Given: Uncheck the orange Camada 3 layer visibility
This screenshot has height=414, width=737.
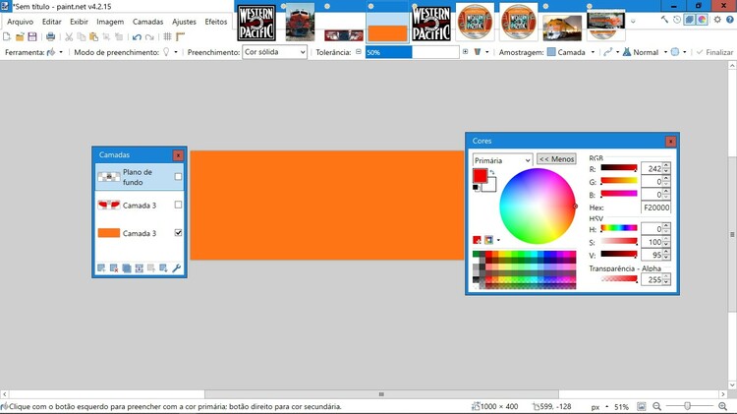Looking at the screenshot, I should point(178,233).
